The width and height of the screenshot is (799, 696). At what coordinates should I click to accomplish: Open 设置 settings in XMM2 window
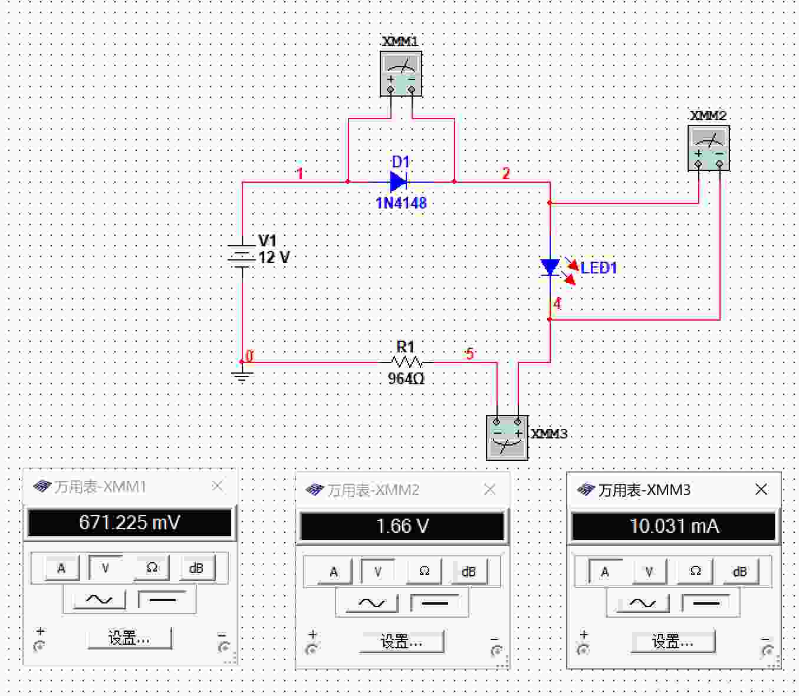click(402, 642)
